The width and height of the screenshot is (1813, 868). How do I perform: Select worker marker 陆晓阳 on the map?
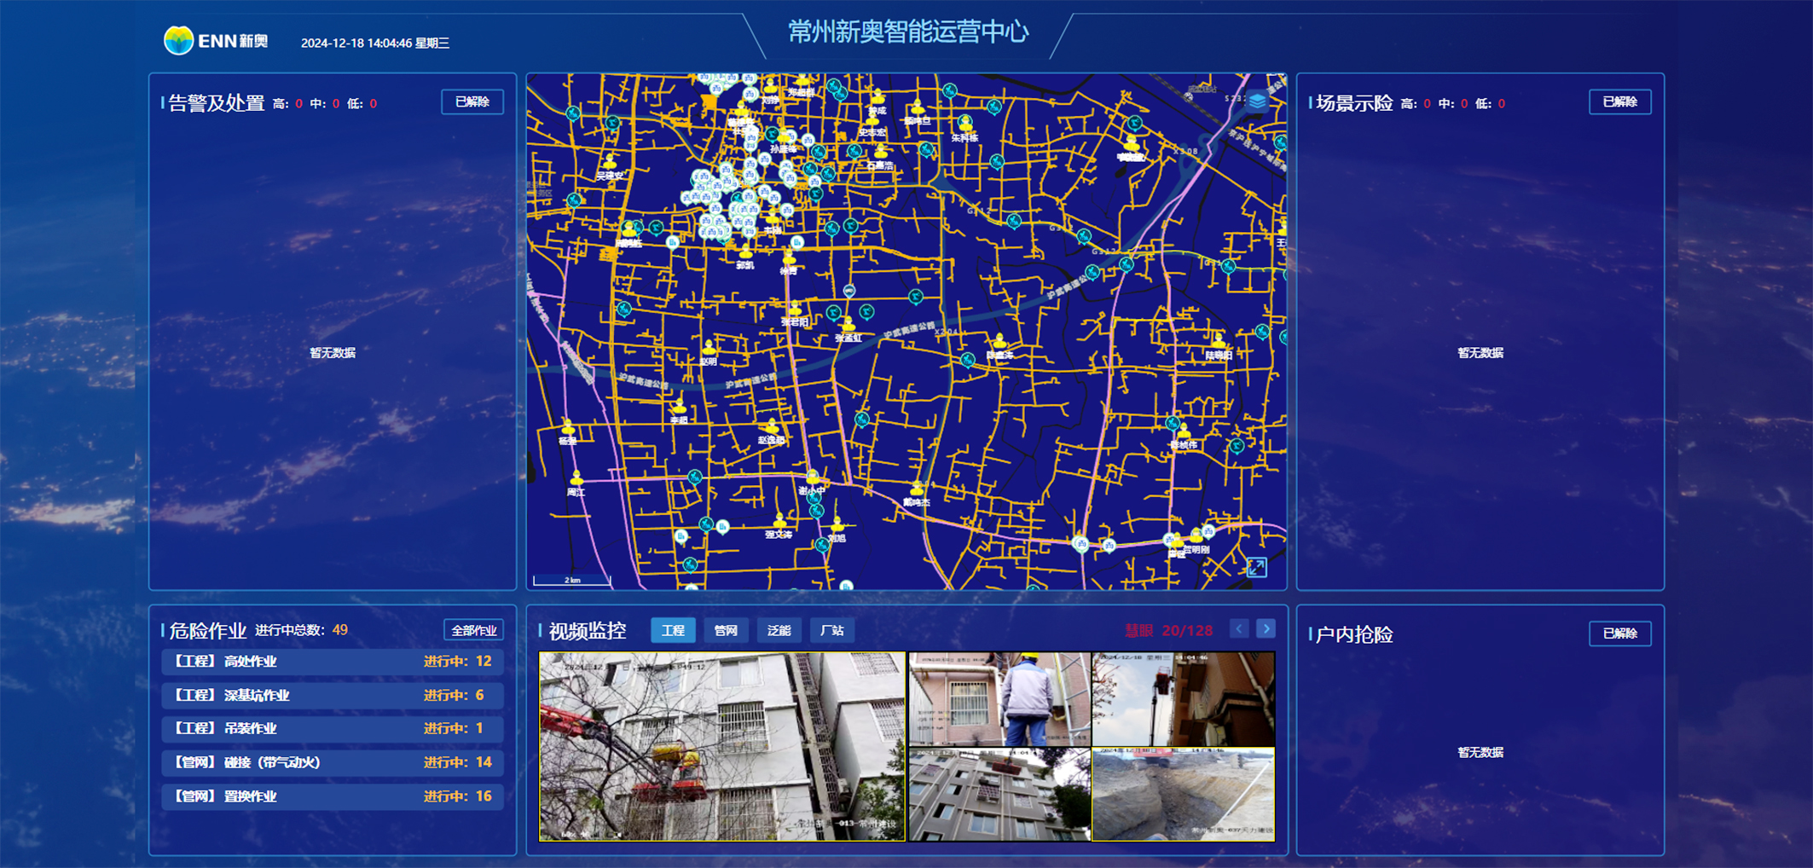point(1219,343)
